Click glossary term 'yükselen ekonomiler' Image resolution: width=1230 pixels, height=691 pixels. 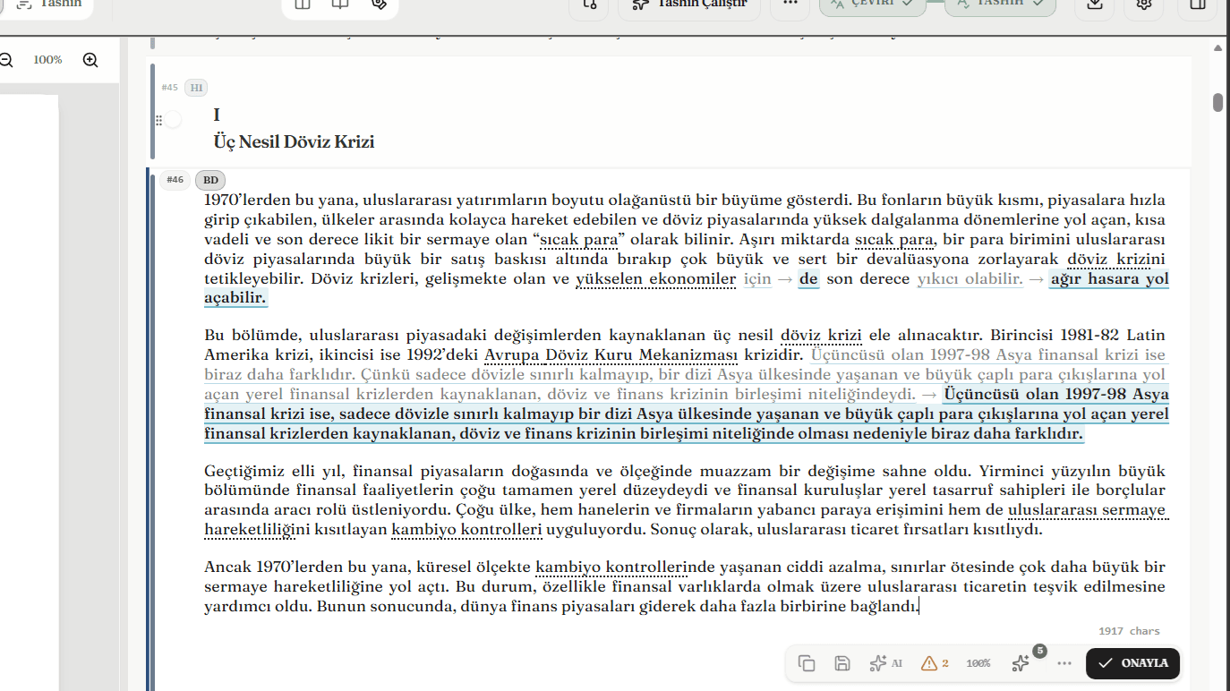pos(655,279)
